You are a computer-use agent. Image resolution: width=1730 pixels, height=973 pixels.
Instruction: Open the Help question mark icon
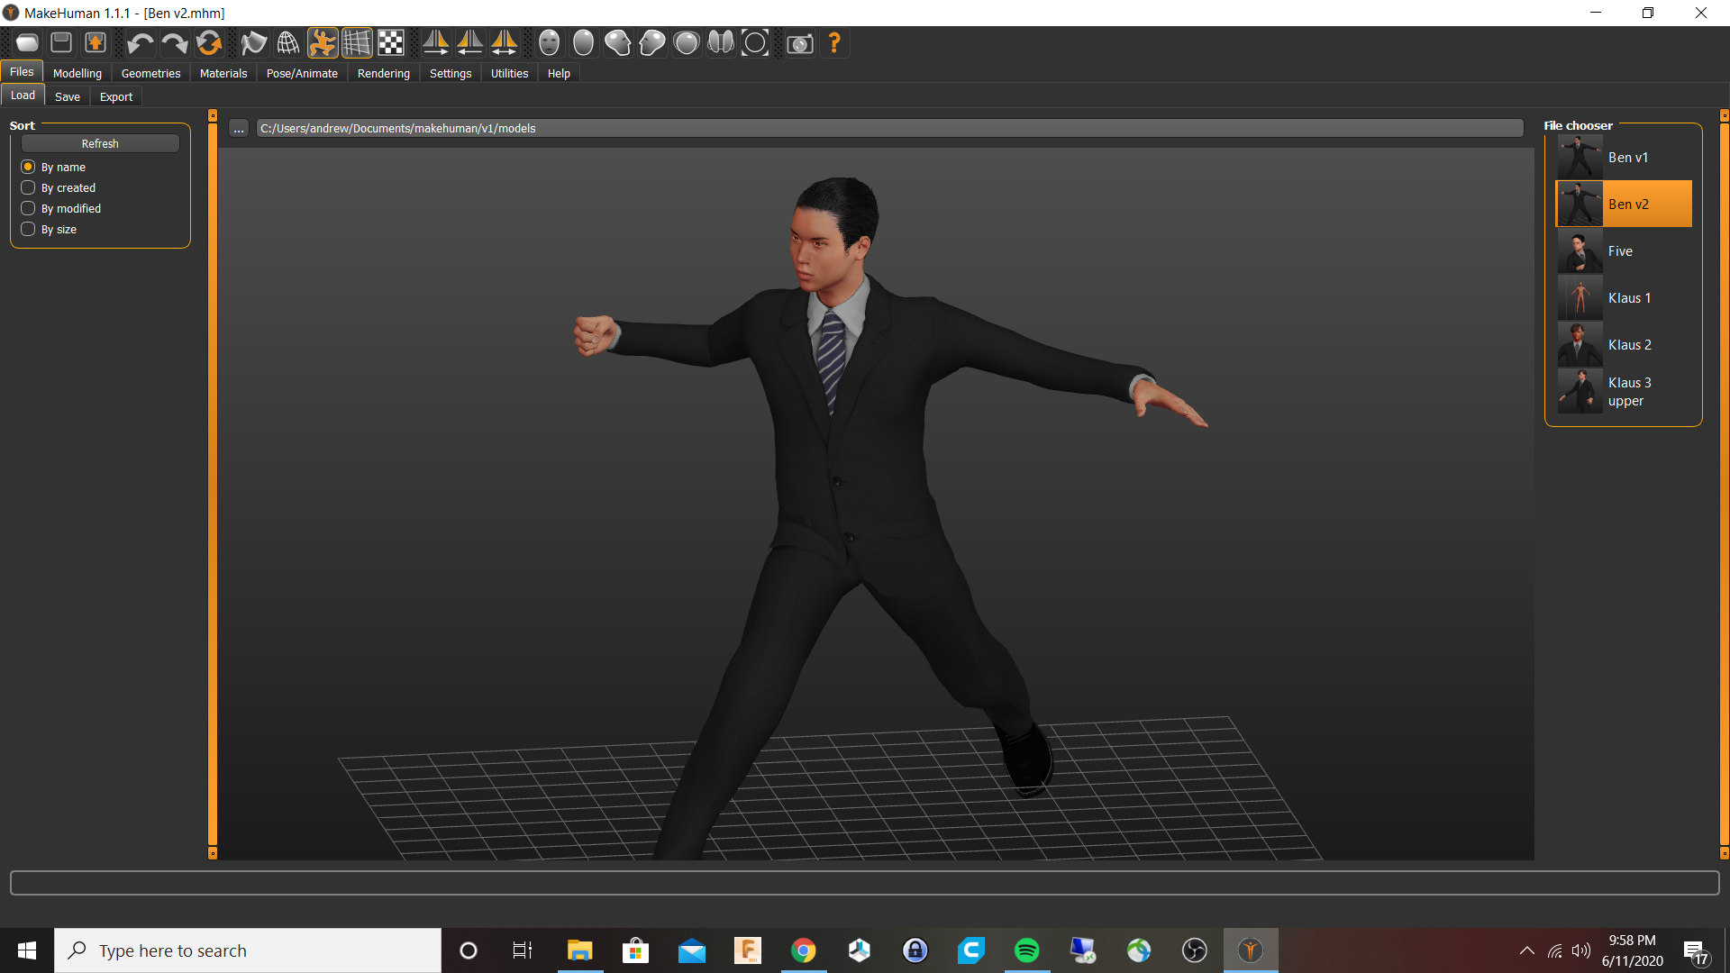(x=833, y=42)
